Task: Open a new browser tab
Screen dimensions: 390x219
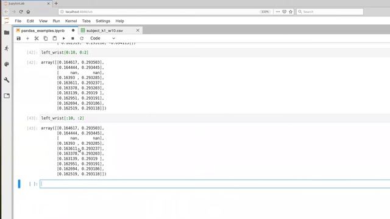Action: (56, 4)
